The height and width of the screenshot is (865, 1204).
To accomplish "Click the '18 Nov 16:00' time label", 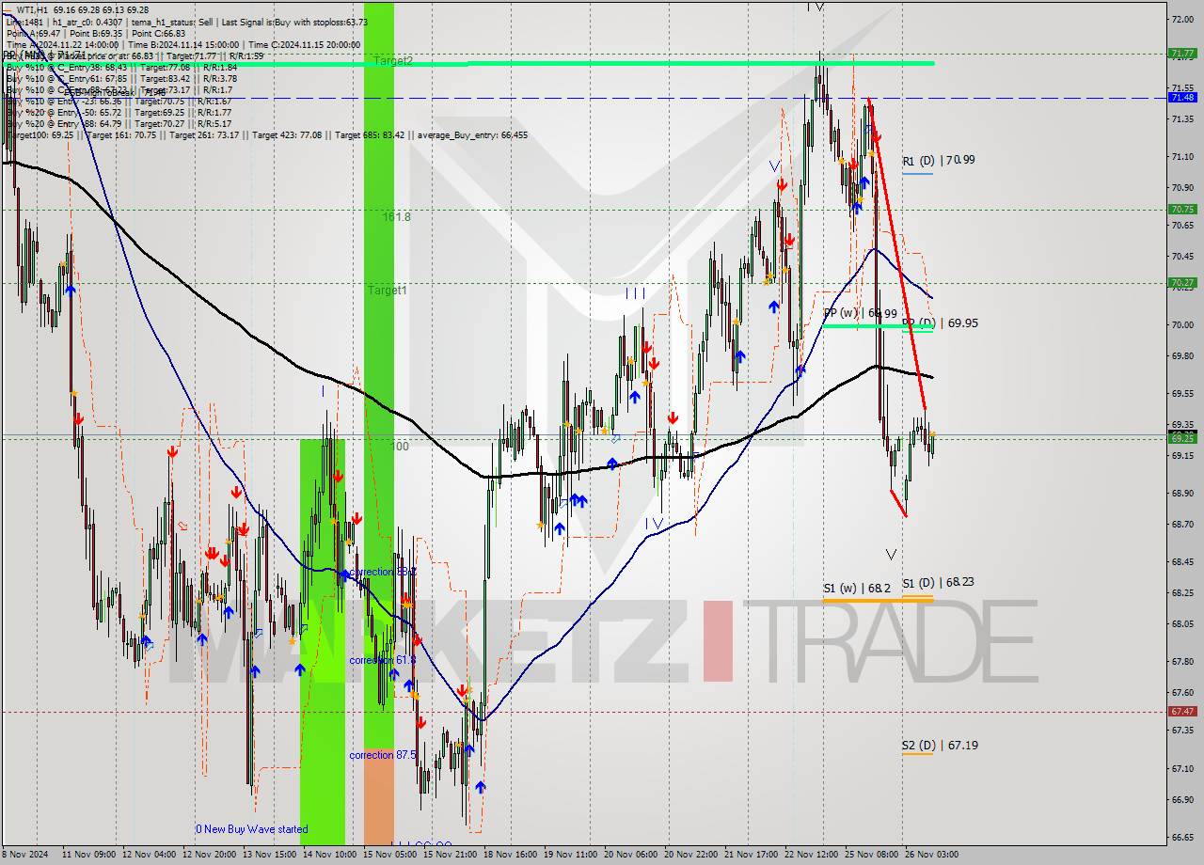I will point(509,855).
